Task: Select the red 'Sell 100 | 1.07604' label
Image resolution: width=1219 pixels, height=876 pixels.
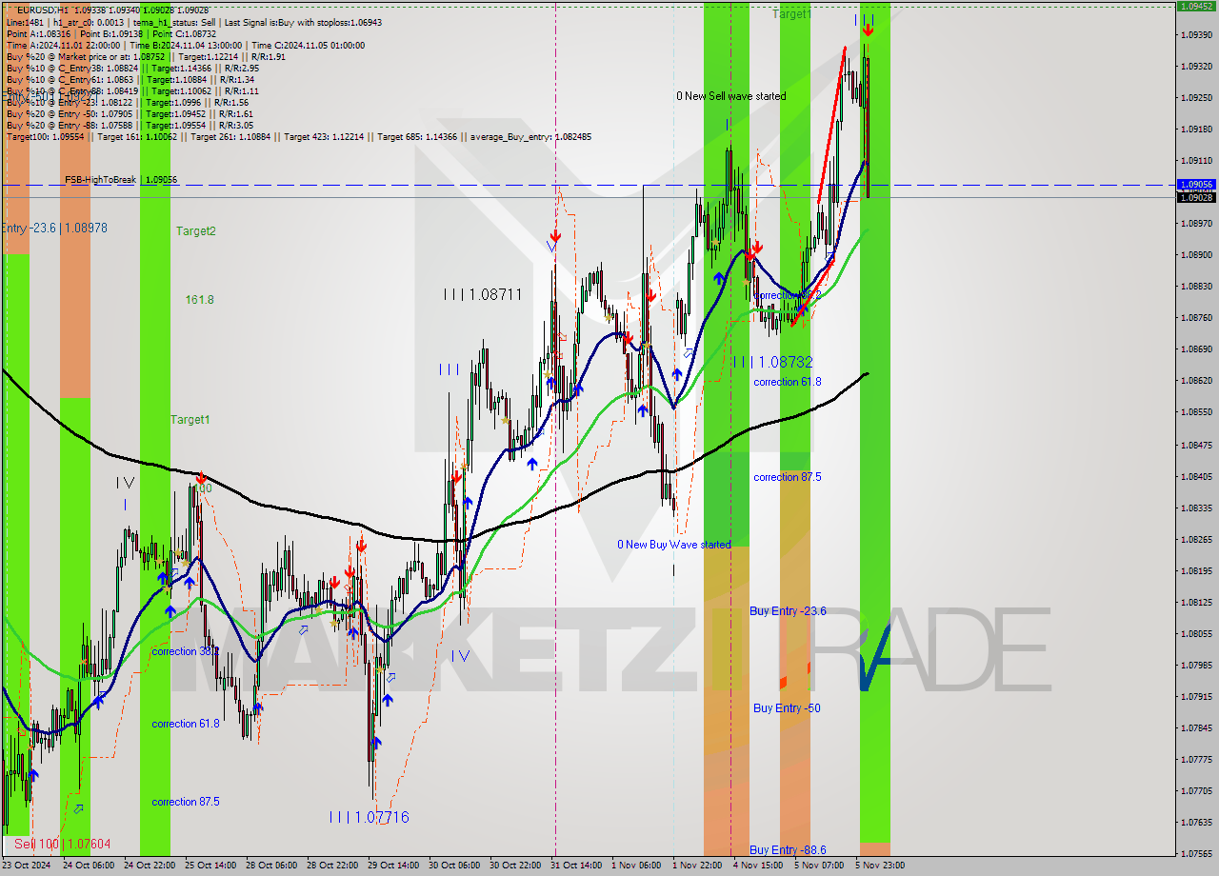Action: coord(62,844)
